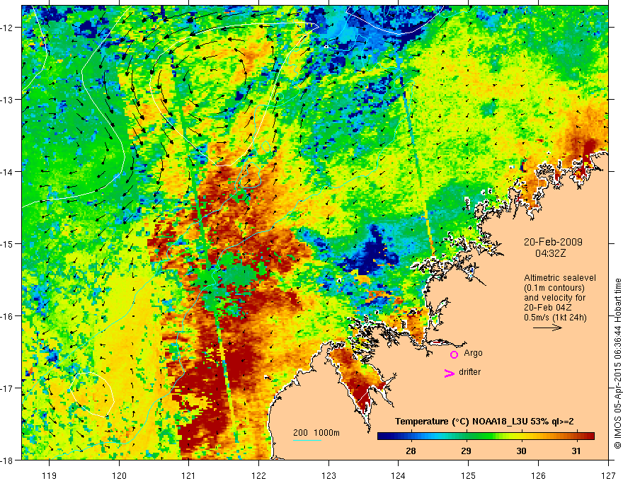
Task: Click the IMOS copyright timestamp text
Action: (617, 364)
